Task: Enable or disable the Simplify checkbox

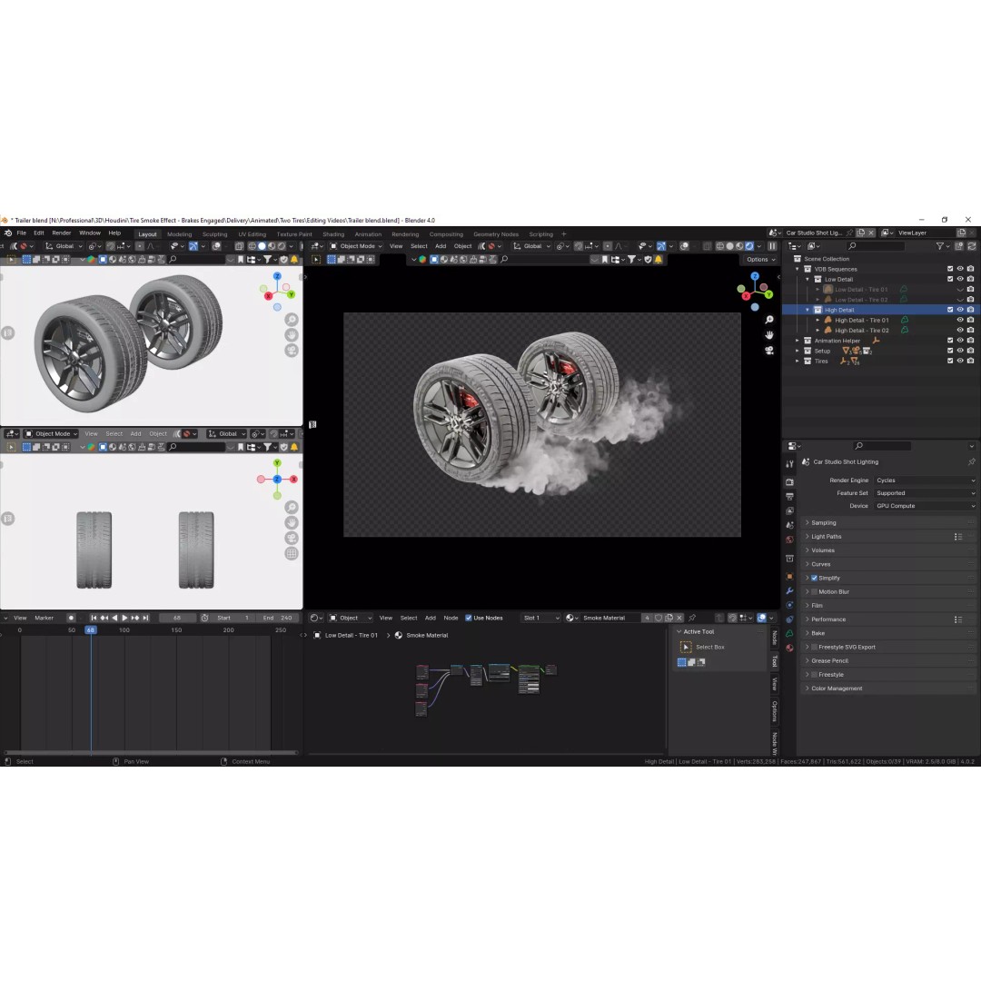Action: (814, 578)
